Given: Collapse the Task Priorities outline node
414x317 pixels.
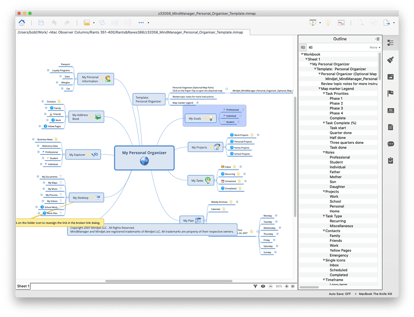Looking at the screenshot, I should click(324, 94).
